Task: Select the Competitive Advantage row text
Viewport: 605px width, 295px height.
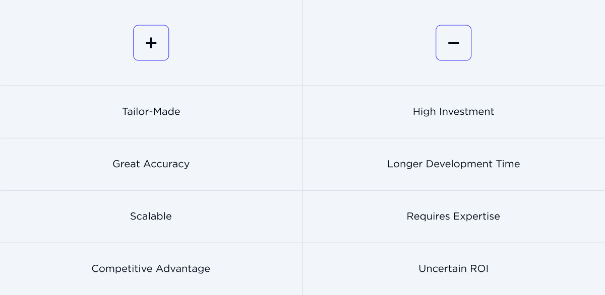Action: click(x=151, y=269)
